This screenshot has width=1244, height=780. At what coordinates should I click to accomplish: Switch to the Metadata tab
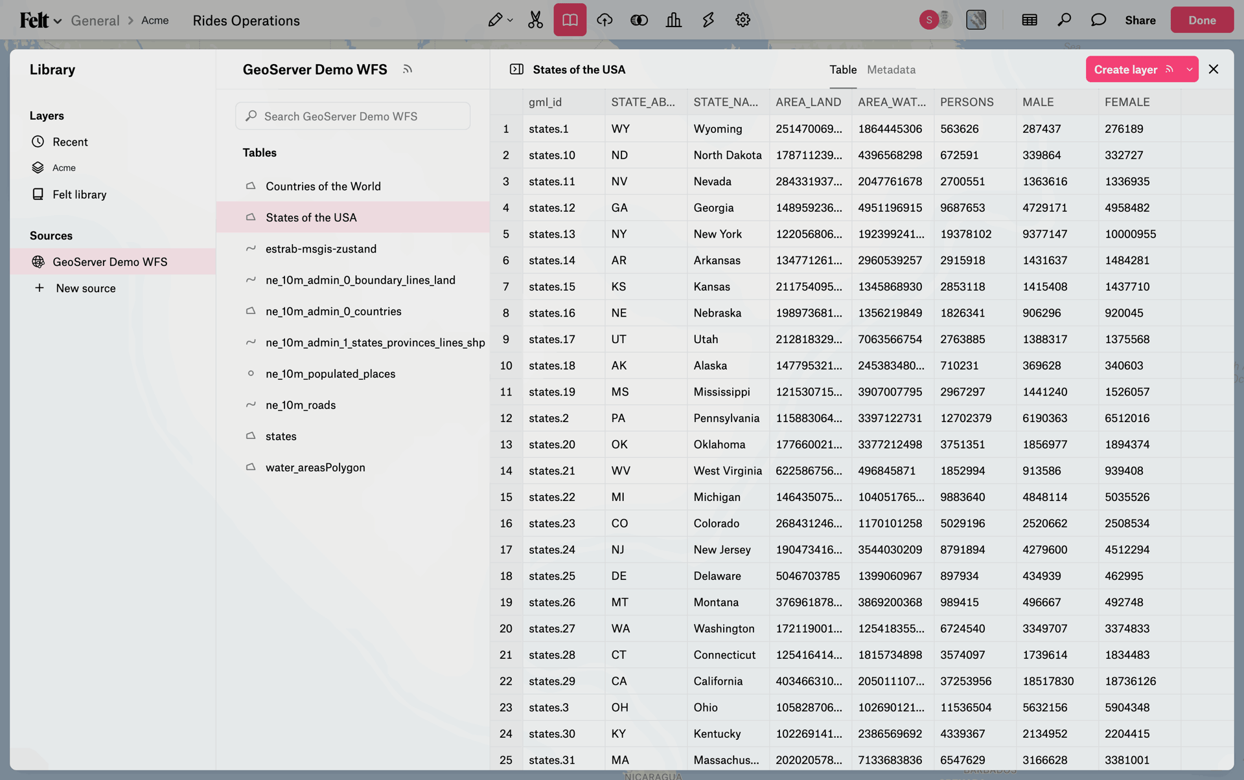891,69
